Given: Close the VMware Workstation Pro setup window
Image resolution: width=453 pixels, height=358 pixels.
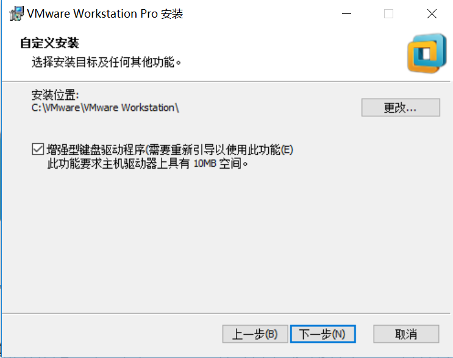Looking at the screenshot, I should click(x=432, y=13).
